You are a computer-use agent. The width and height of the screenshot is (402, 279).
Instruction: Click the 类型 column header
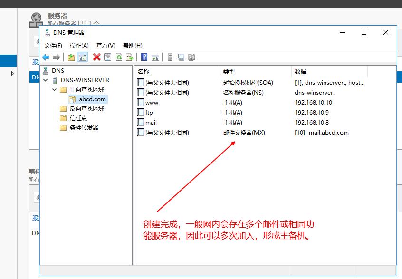pyautogui.click(x=228, y=71)
